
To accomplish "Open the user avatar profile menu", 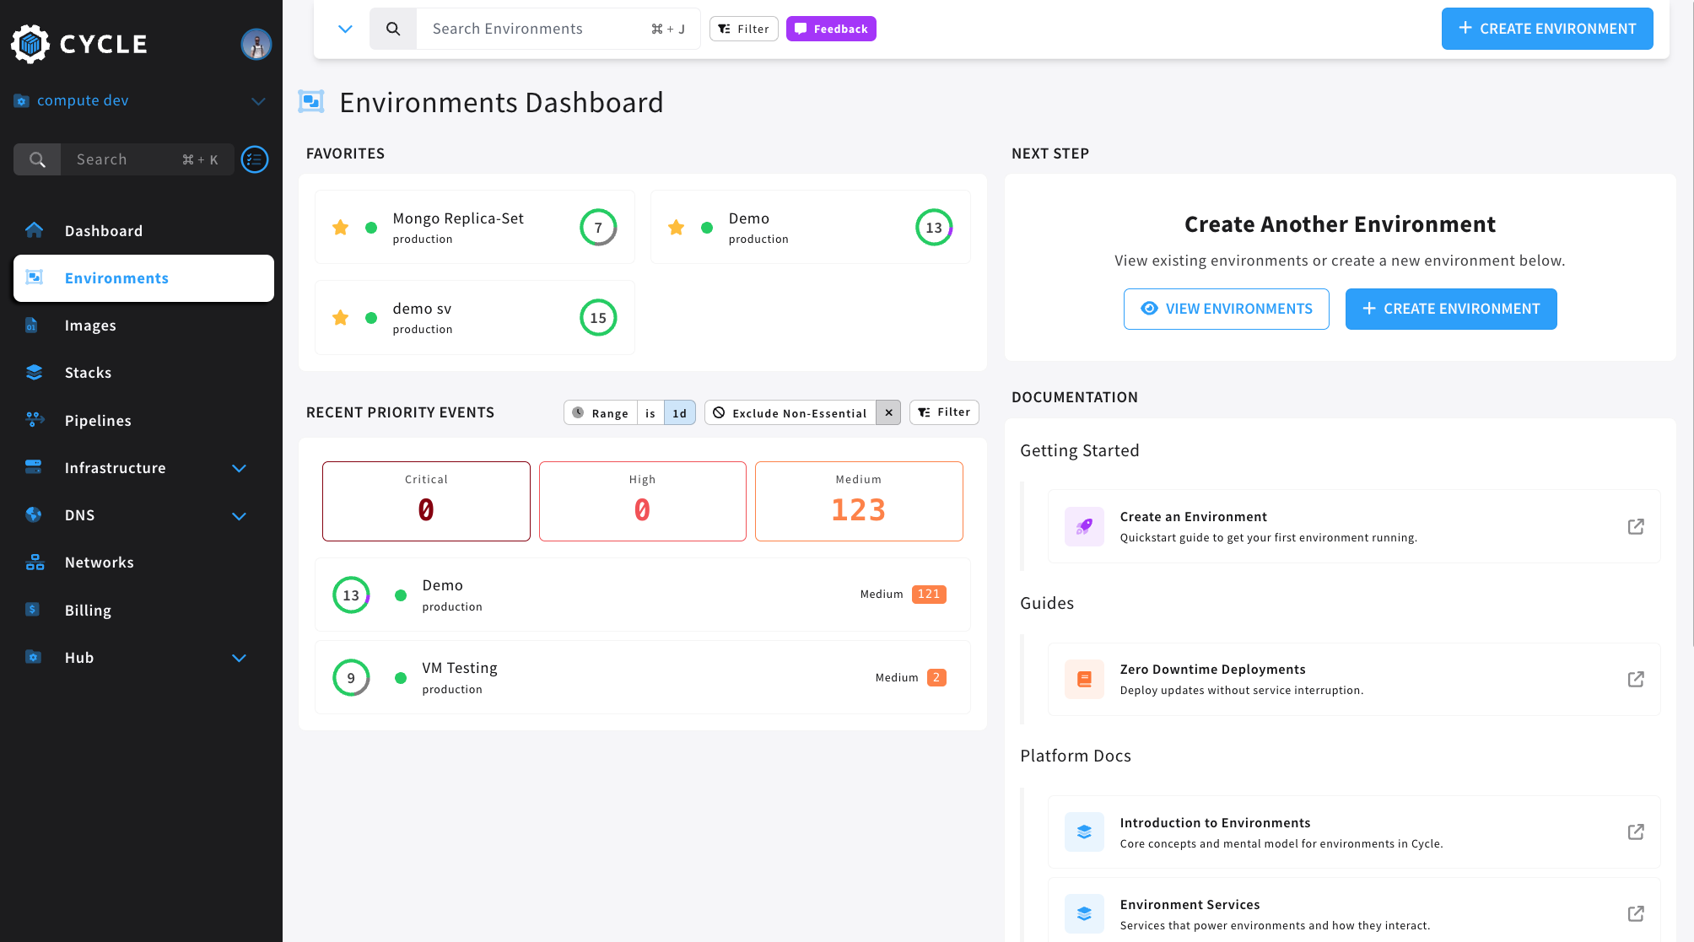I will pos(256,44).
